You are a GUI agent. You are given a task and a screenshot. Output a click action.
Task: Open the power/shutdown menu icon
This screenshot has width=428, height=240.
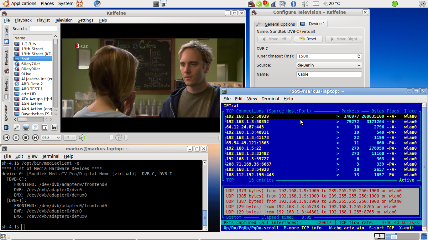[422, 4]
